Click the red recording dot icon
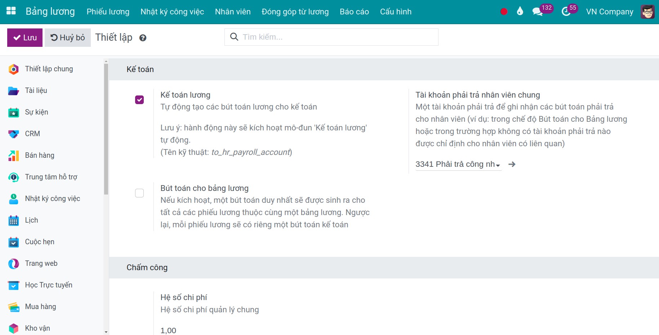 click(x=504, y=12)
